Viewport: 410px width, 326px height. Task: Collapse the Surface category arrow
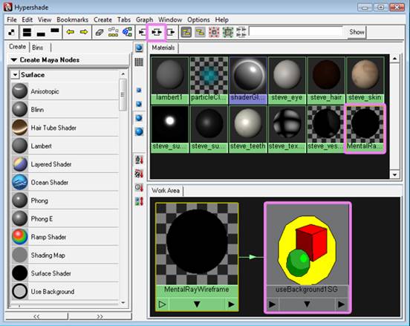coord(15,75)
